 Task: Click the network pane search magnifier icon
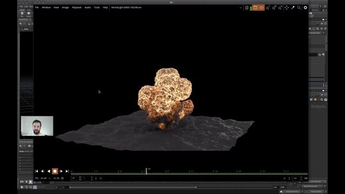(x=322, y=100)
